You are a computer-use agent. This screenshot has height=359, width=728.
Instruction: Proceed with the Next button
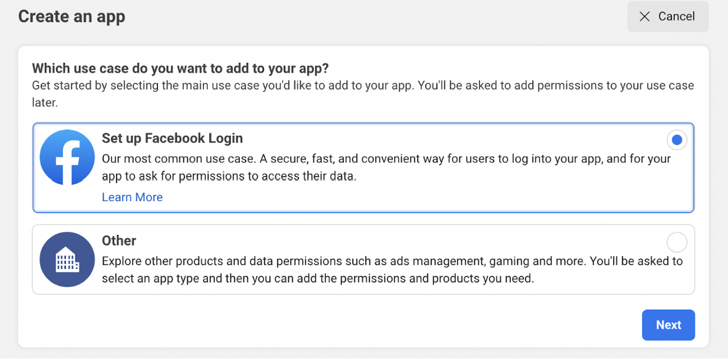[669, 325]
